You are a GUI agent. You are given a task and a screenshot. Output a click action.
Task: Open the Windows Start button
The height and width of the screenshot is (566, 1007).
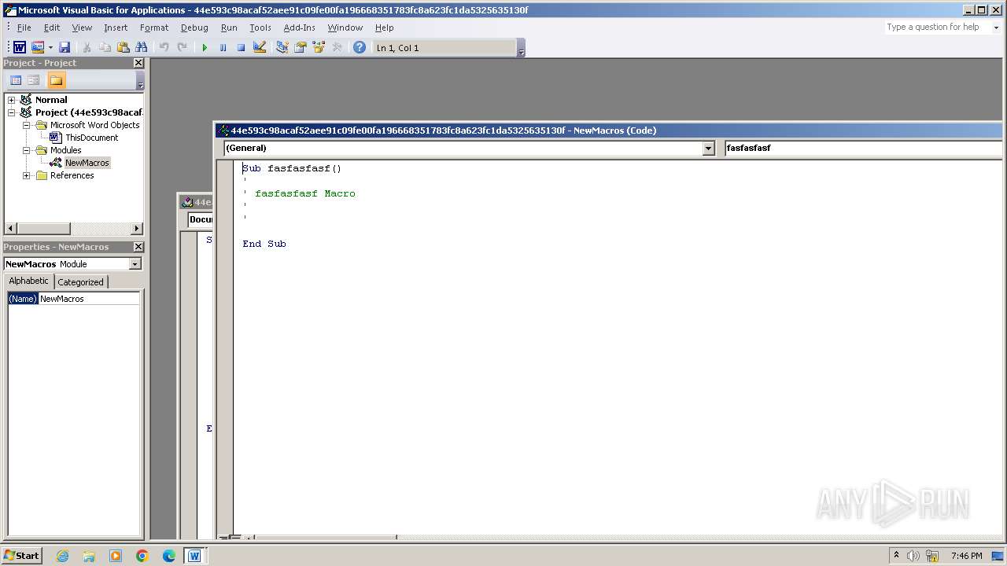(x=22, y=556)
